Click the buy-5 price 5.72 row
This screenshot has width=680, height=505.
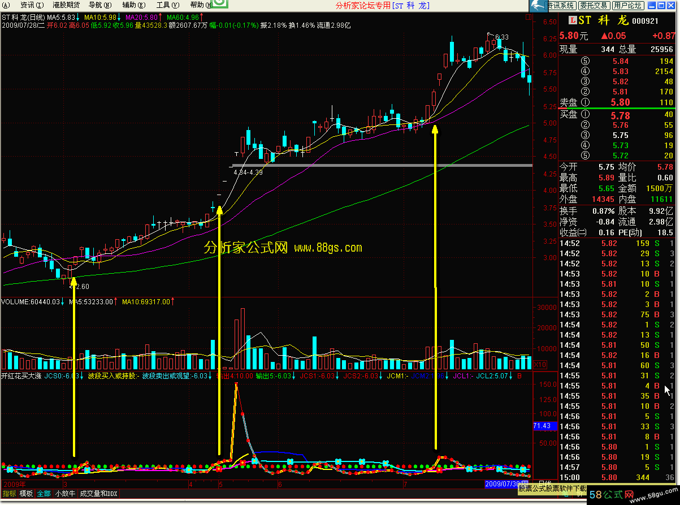(618, 156)
